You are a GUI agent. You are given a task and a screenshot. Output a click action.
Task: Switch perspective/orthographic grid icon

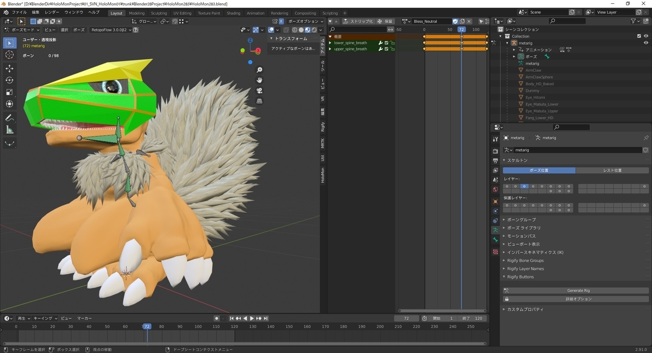[x=260, y=101]
